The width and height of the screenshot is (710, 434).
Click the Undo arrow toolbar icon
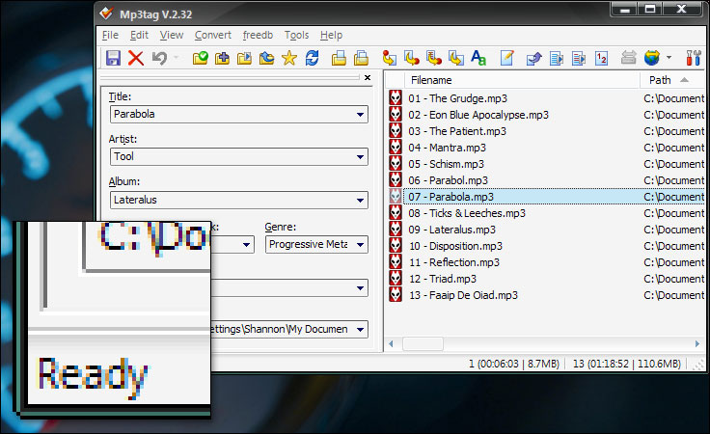point(159,58)
